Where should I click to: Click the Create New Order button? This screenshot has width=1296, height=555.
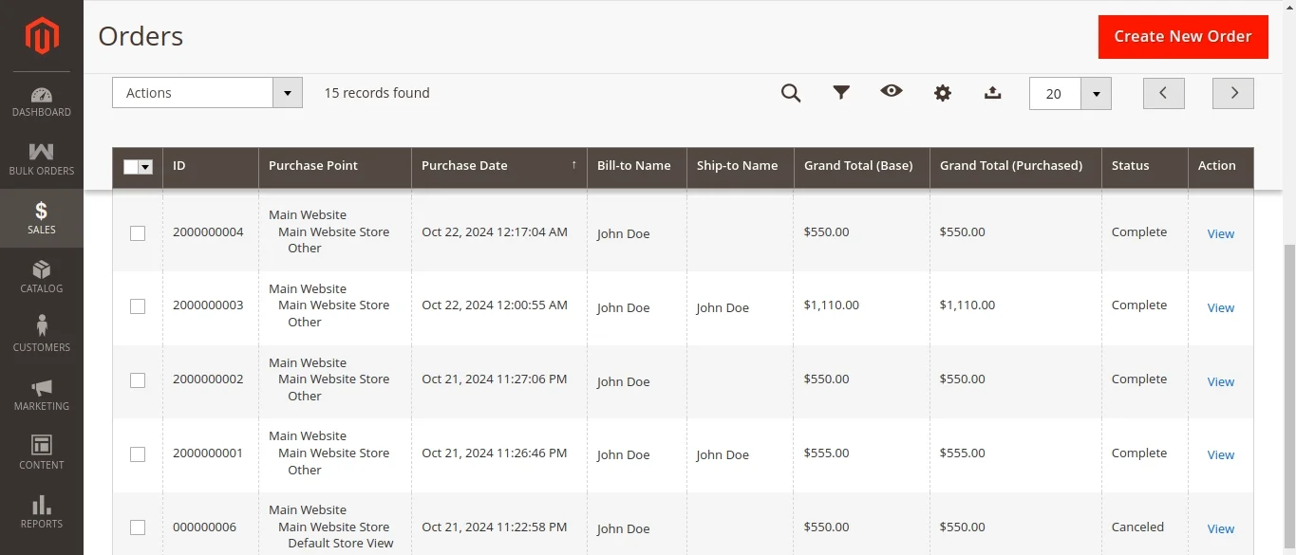[x=1183, y=36]
